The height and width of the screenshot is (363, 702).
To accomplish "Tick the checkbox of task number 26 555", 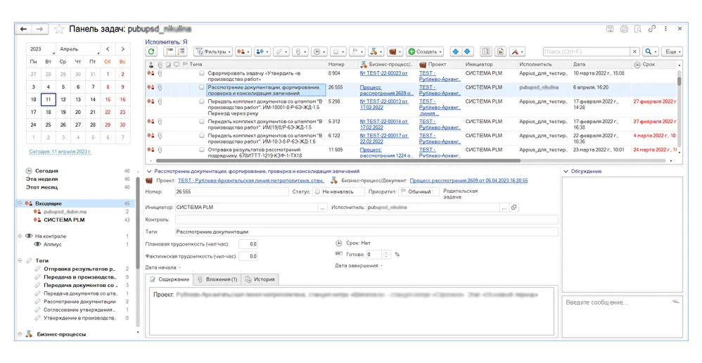I will (202, 88).
